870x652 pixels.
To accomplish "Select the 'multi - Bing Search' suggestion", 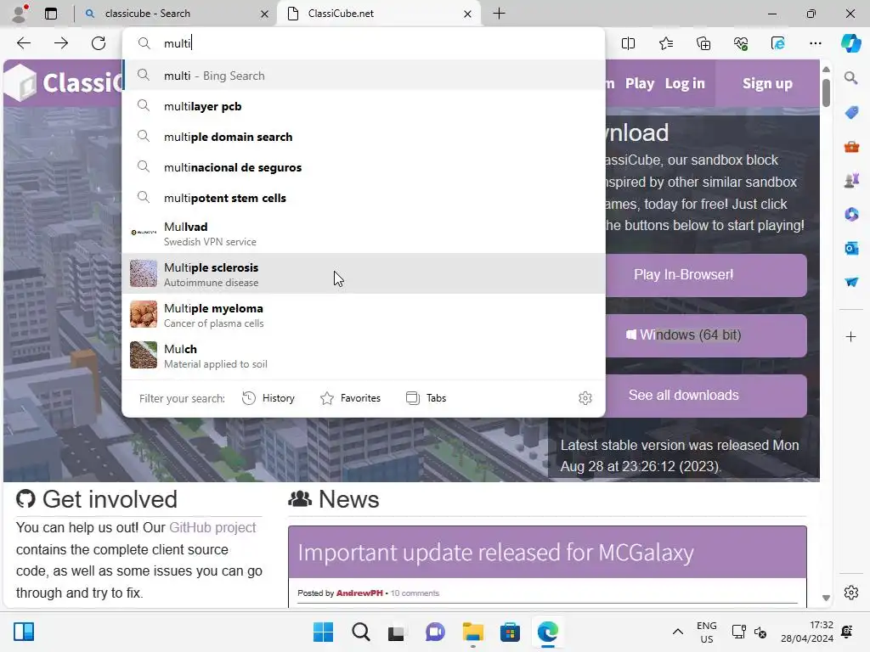I will pos(364,76).
